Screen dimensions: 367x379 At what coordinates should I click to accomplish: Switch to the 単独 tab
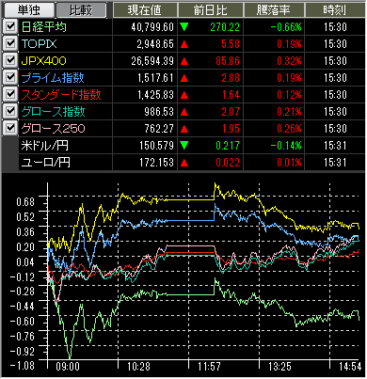point(28,10)
